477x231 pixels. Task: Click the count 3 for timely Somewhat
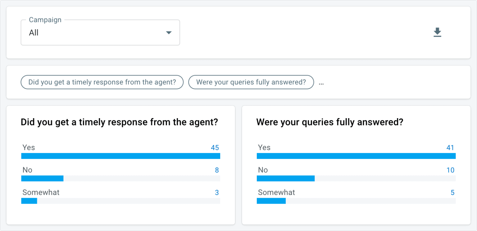(x=217, y=192)
